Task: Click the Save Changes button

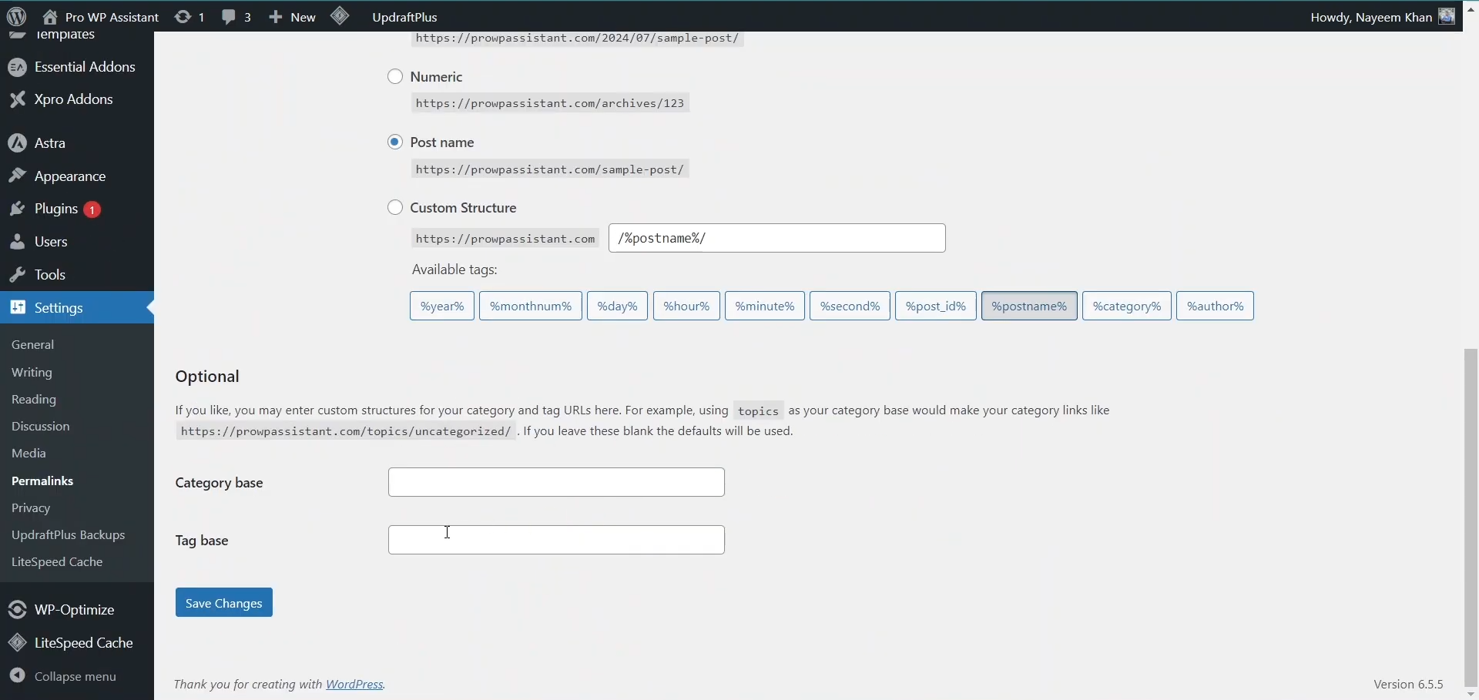Action: [223, 601]
